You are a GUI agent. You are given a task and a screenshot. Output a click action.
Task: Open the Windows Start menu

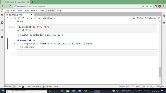click(x=3, y=91)
